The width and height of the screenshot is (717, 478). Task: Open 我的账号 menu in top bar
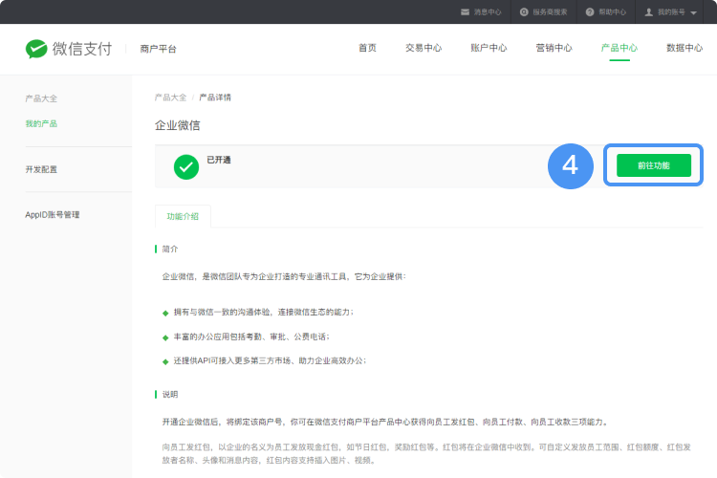coord(671,11)
